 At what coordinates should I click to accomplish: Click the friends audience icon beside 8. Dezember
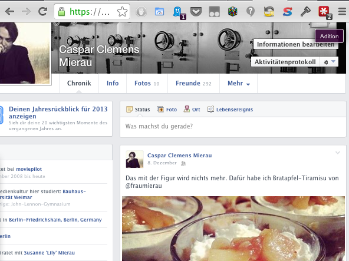point(183,163)
